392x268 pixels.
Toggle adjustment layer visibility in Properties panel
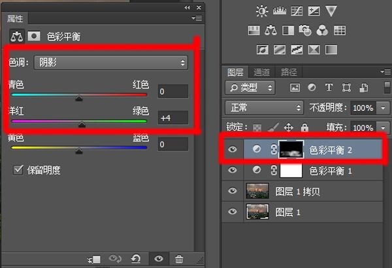[x=159, y=259]
